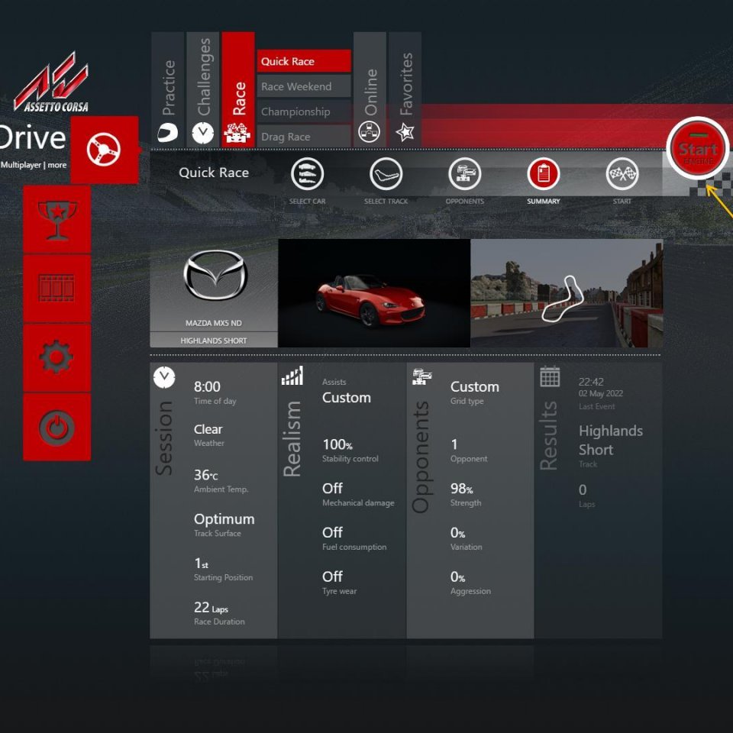Open the trophy achievements tile
Image resolution: width=733 pixels, height=733 pixels.
[57, 219]
